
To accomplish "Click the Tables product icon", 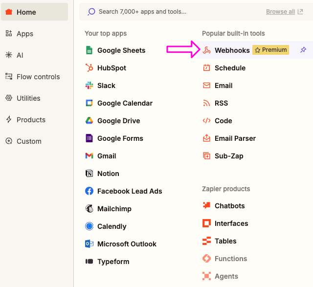I will click(x=206, y=241).
